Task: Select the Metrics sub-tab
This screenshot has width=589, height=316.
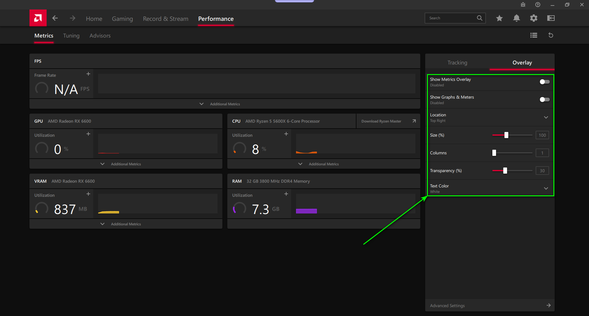Action: click(x=44, y=36)
